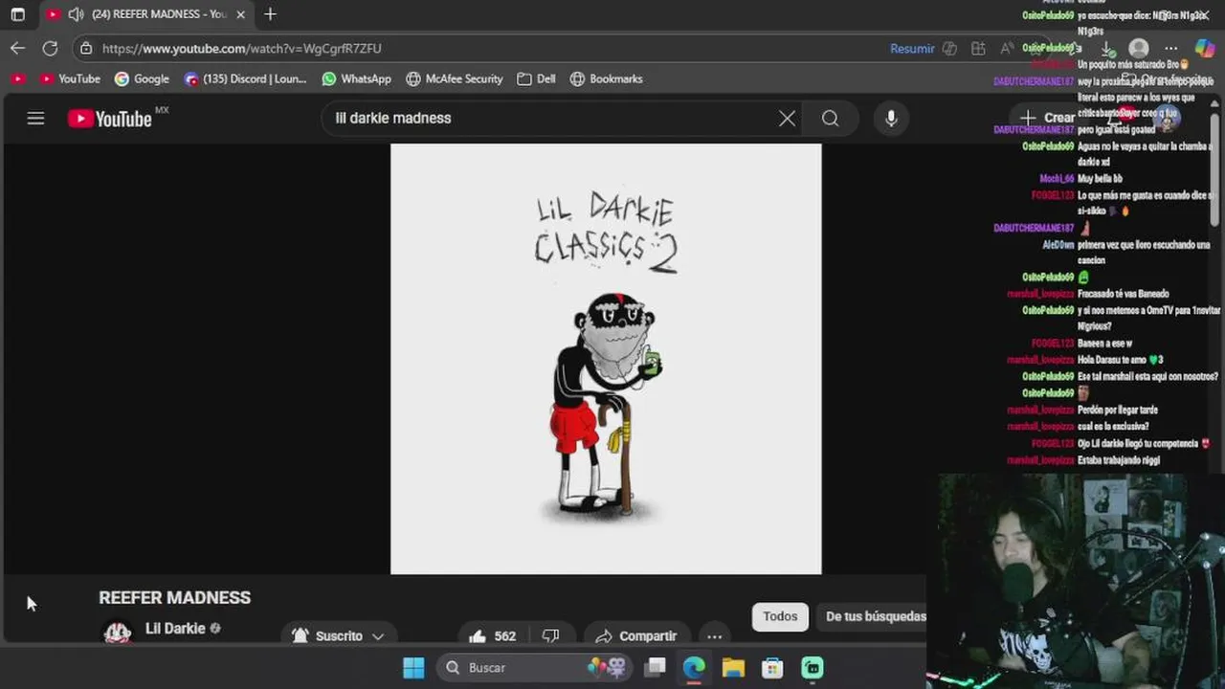Image resolution: width=1225 pixels, height=689 pixels.
Task: Select the Todos filter chip
Action: coord(780,616)
